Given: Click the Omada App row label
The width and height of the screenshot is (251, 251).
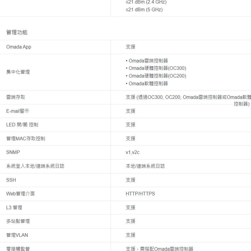Looking at the screenshot, I should point(18,47).
